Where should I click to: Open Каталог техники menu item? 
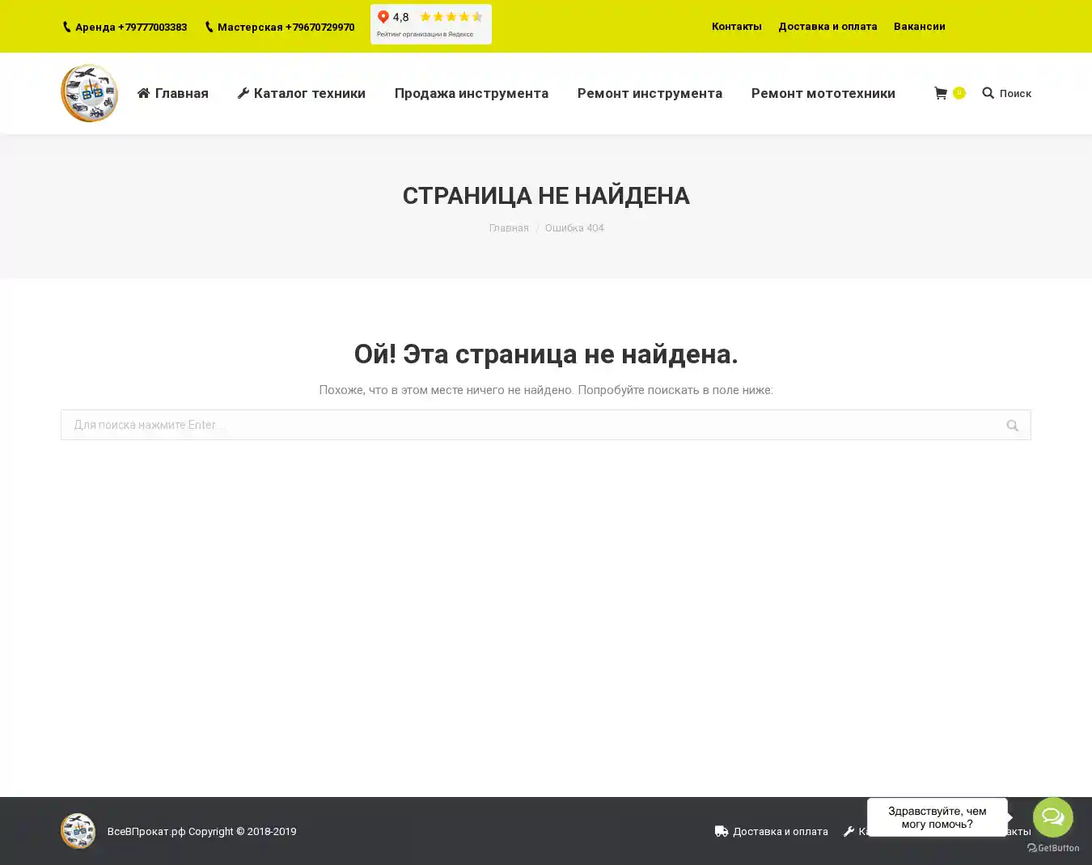302,93
